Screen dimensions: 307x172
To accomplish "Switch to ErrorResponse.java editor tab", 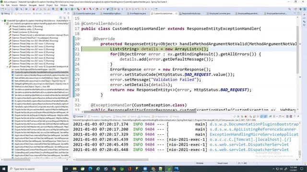I will point(138,13).
